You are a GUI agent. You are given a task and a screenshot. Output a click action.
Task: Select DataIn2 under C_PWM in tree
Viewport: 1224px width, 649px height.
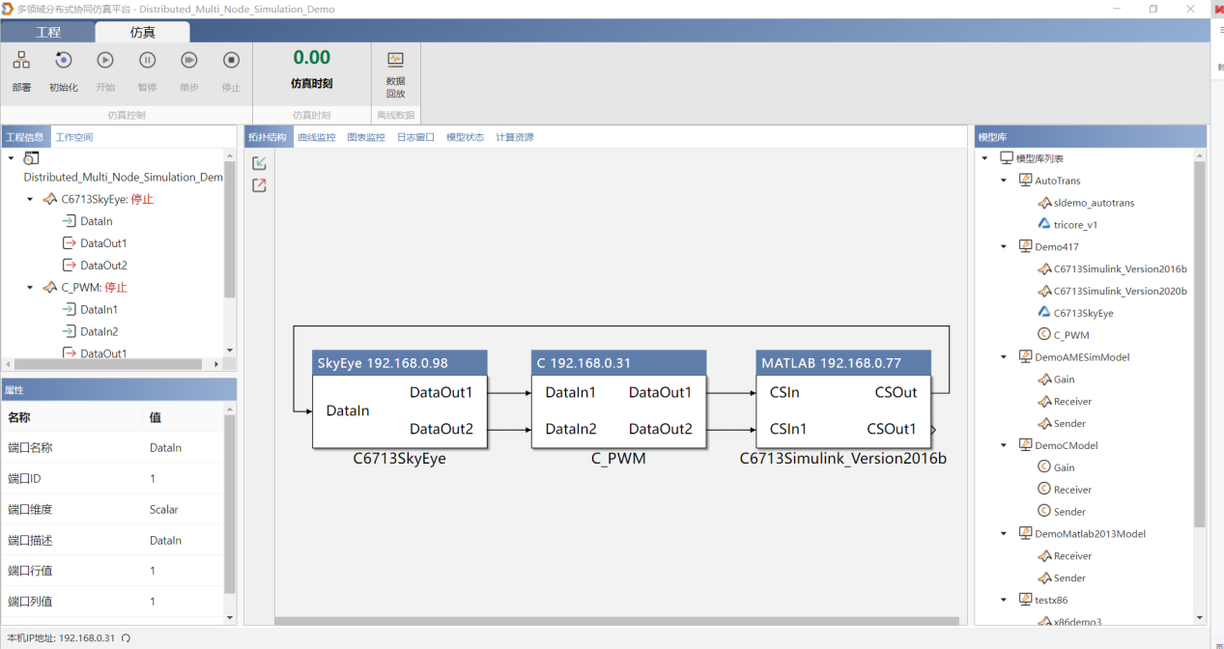click(100, 332)
